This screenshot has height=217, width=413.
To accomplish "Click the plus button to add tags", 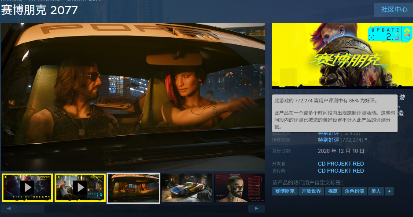I will (389, 191).
